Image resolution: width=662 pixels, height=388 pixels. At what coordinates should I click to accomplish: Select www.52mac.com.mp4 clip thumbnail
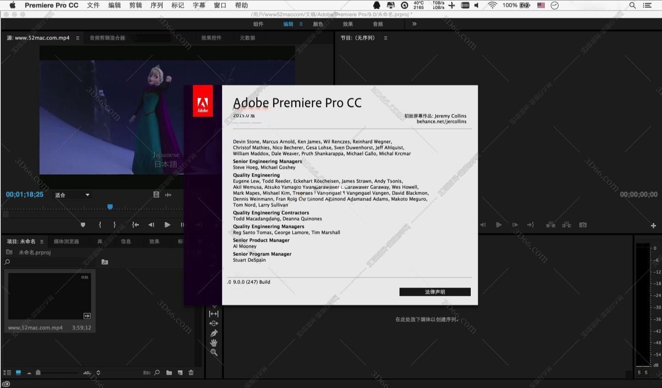[x=49, y=296]
